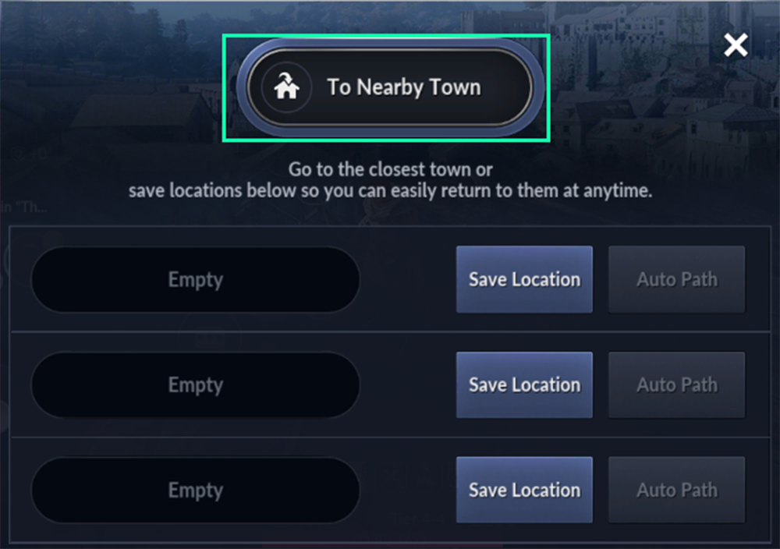Start Auto Path for the first slot

[677, 279]
